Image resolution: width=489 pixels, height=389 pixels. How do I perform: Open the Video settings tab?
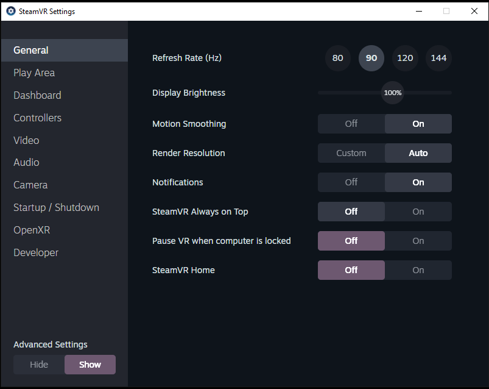tap(65, 140)
